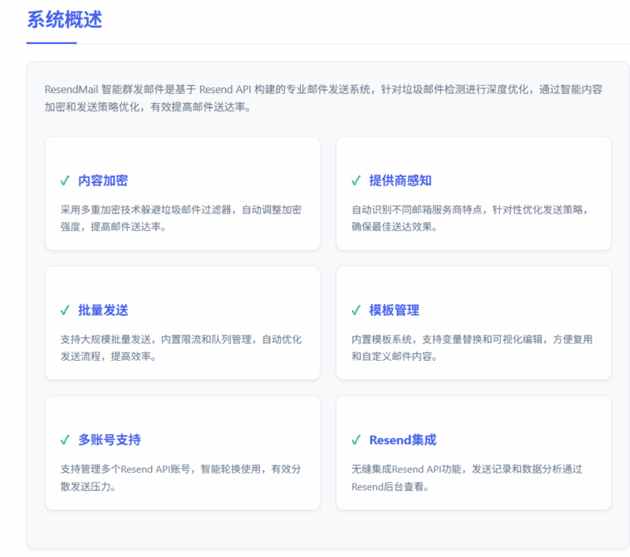
Task: Select the 多账号支持 card title
Action: 109,440
